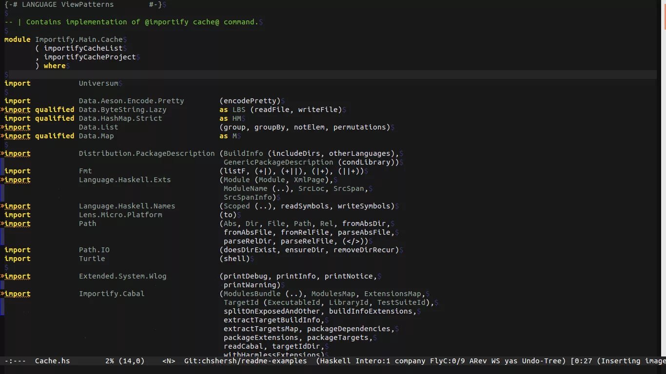
Task: Click the Flycheck fringe marker beside Data.List import
Action: click(2, 127)
